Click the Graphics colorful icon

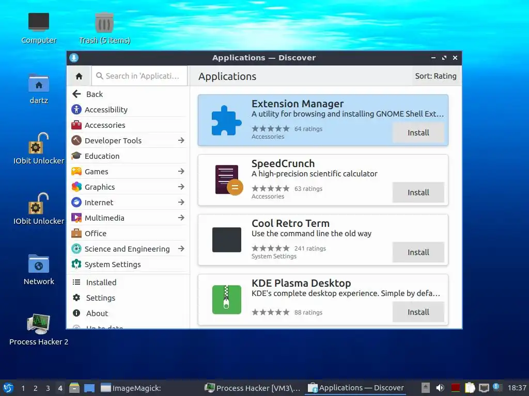coord(76,187)
